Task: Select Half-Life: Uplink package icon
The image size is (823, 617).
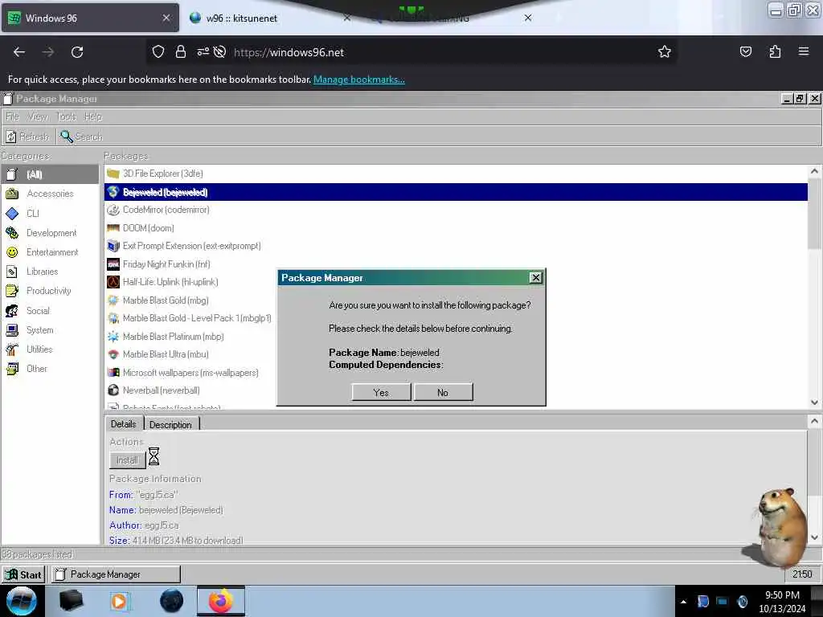Action: (x=113, y=282)
